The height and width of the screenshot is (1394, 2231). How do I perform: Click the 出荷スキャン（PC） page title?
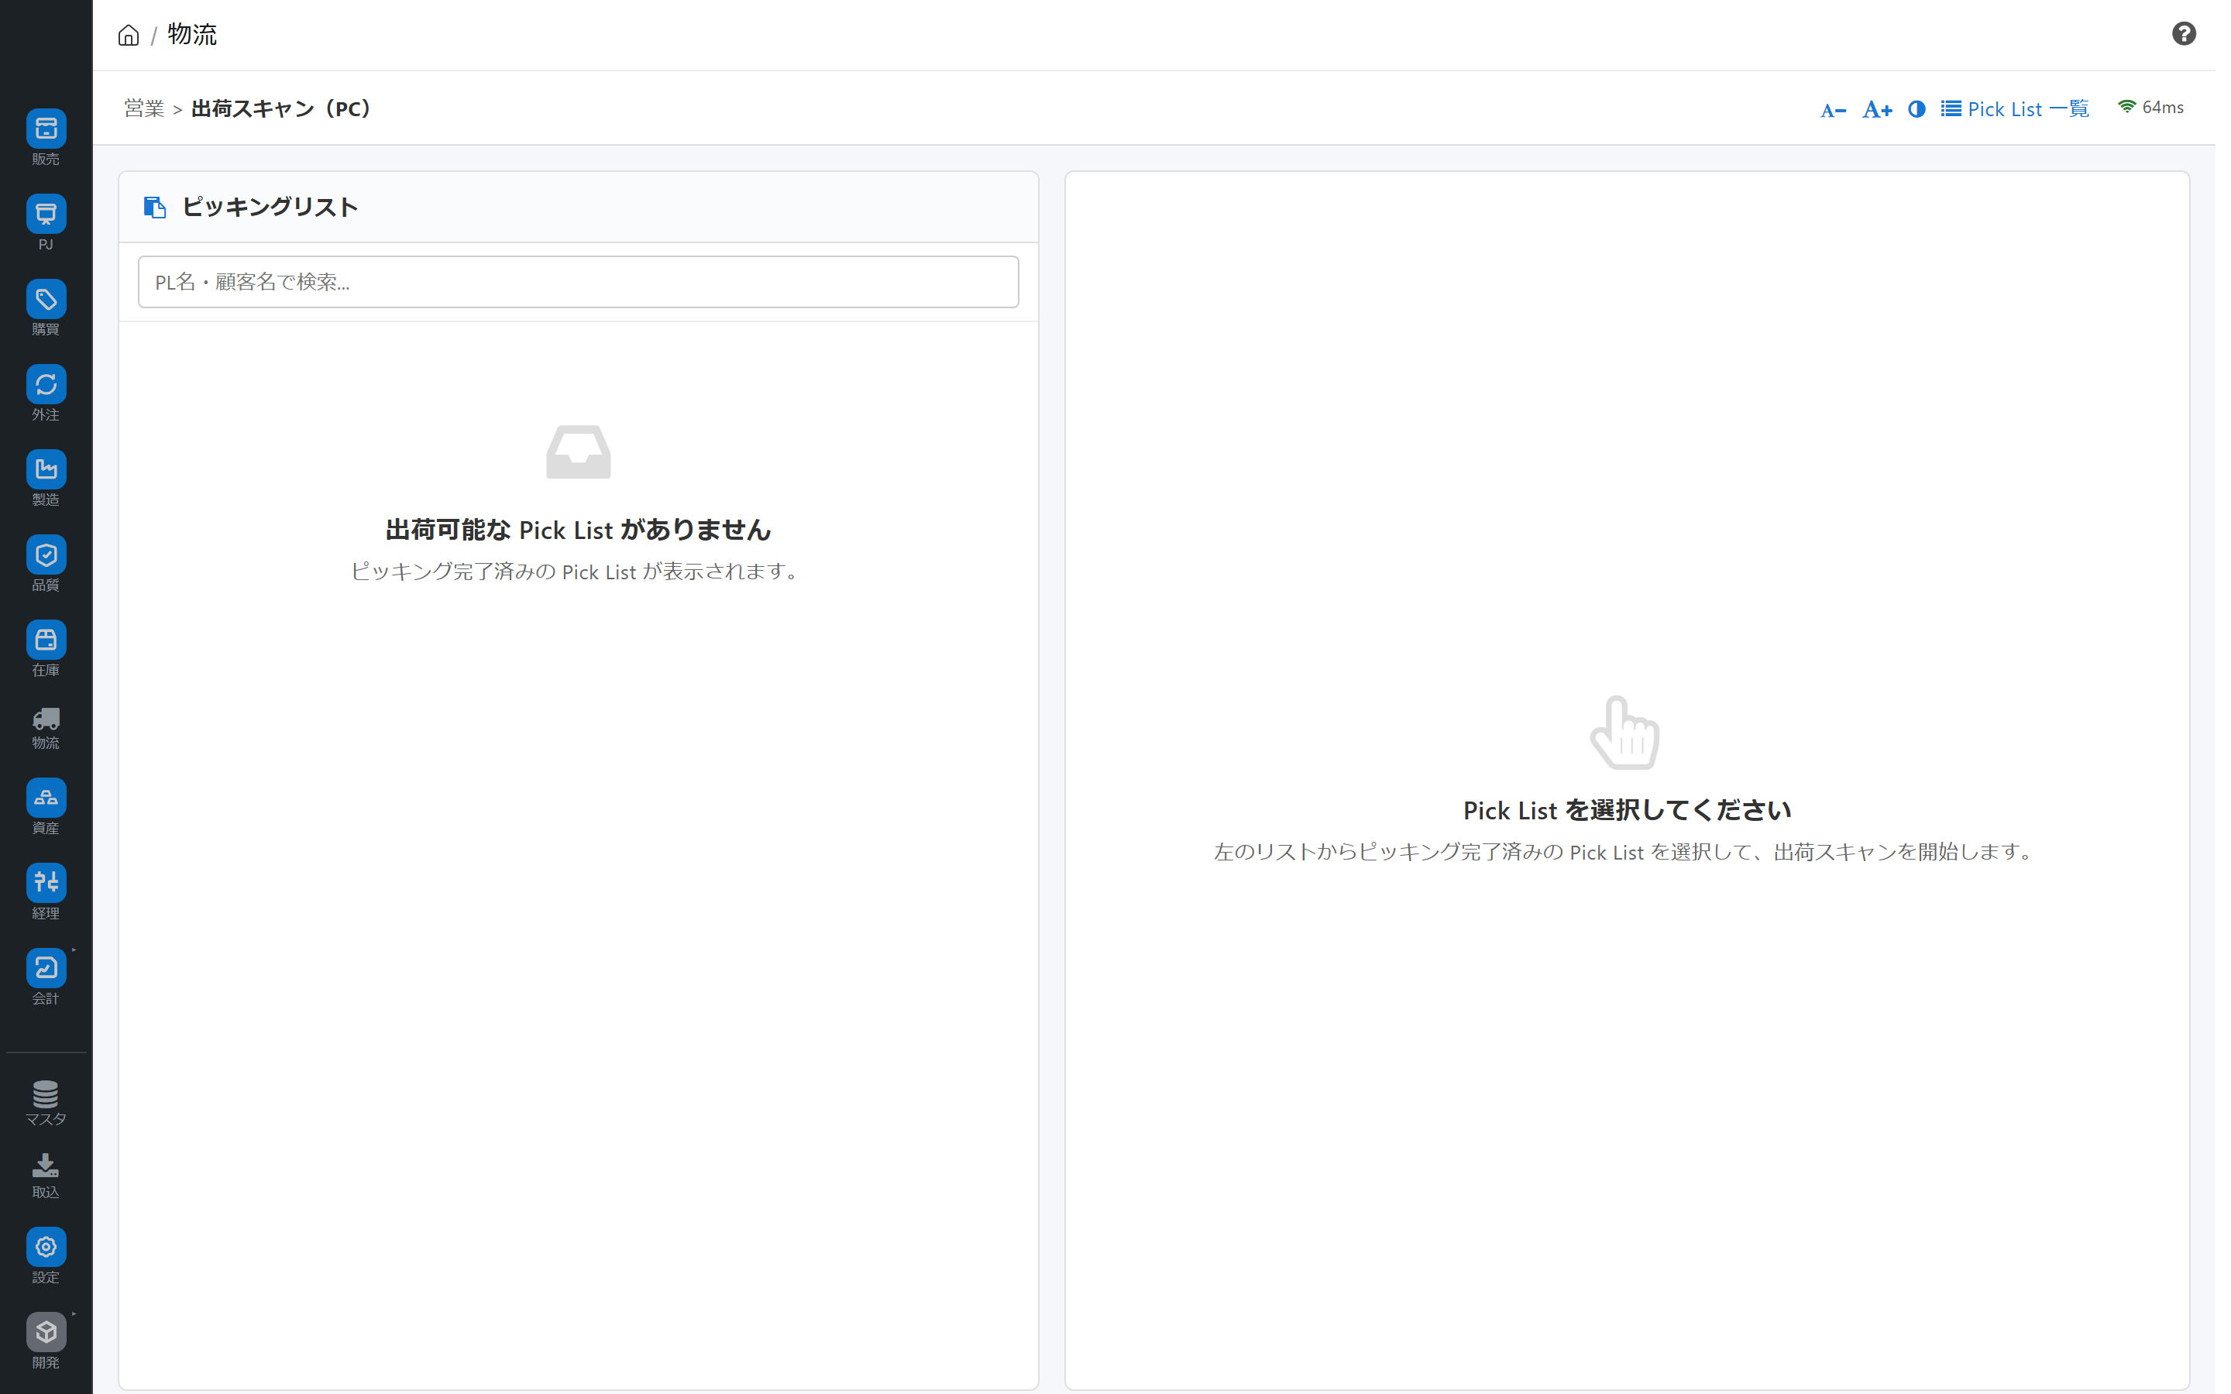(285, 108)
